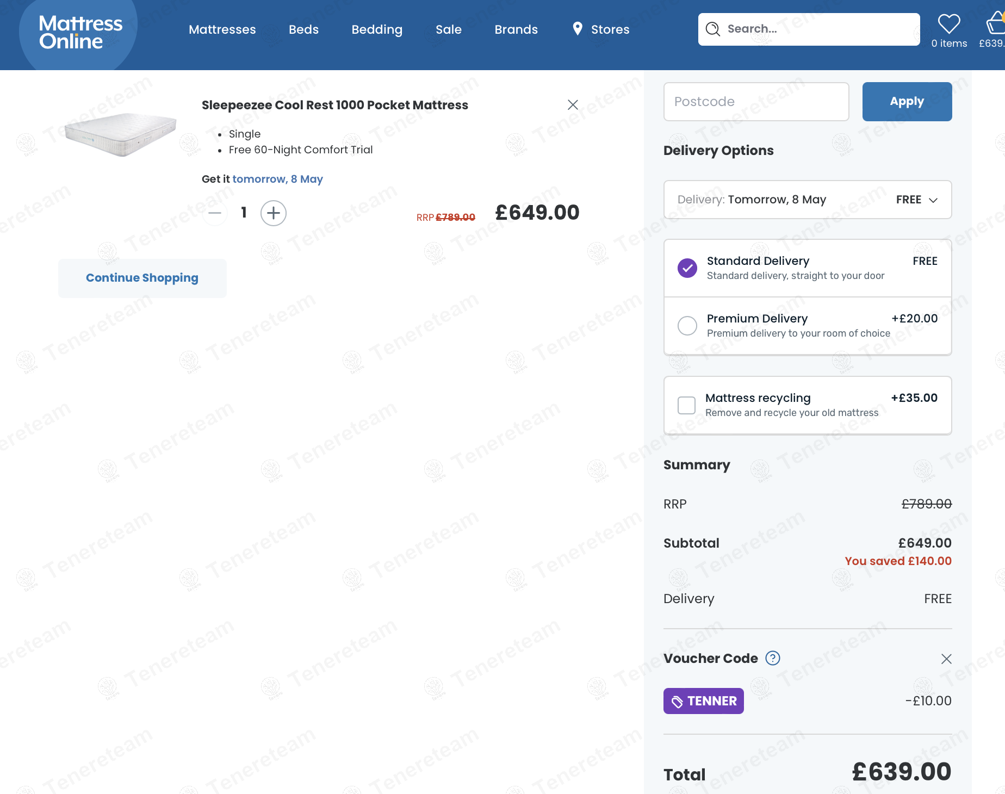Click the Apply postcode button
Viewport: 1005px width, 794px height.
click(907, 102)
